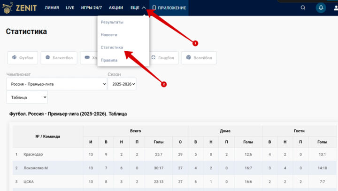
Task: Click the Zenit logo
Action: [x=20, y=8]
